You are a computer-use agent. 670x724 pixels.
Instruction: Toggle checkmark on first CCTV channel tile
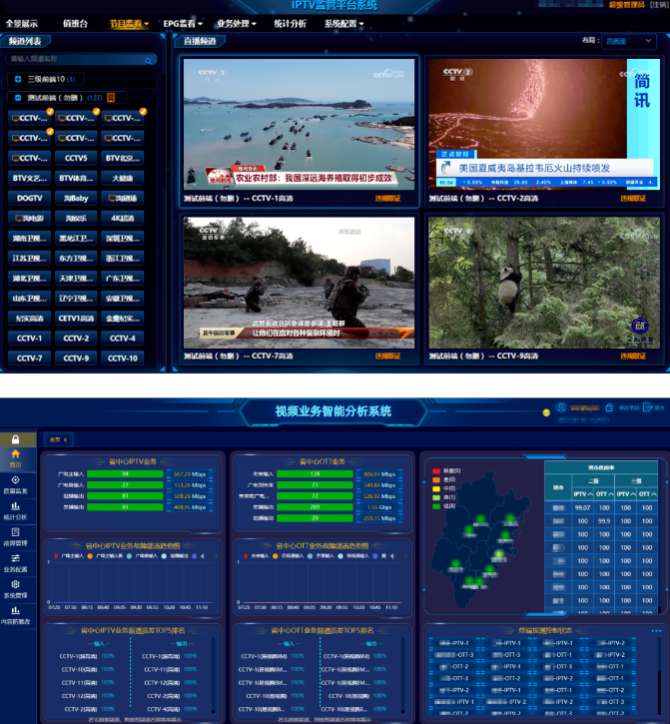(50, 111)
